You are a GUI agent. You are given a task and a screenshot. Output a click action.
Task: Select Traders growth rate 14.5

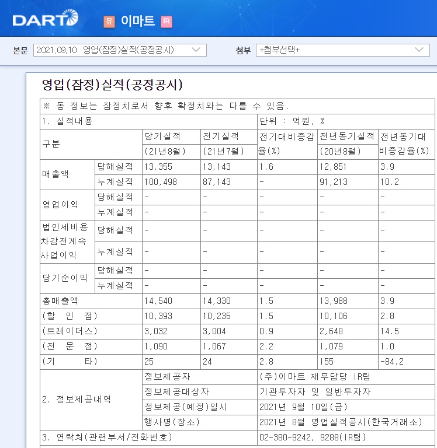389,331
